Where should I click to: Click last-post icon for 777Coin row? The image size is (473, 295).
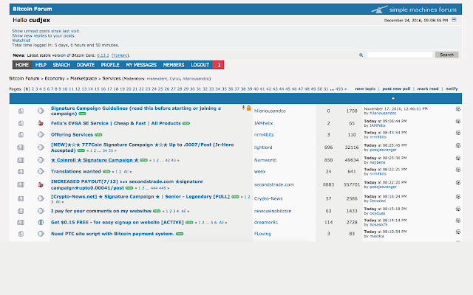458,145
